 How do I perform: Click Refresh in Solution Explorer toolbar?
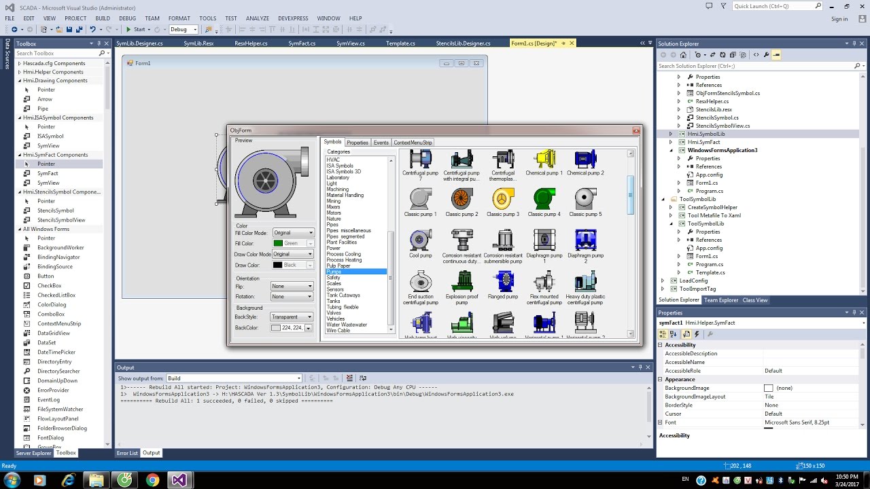tap(722, 55)
